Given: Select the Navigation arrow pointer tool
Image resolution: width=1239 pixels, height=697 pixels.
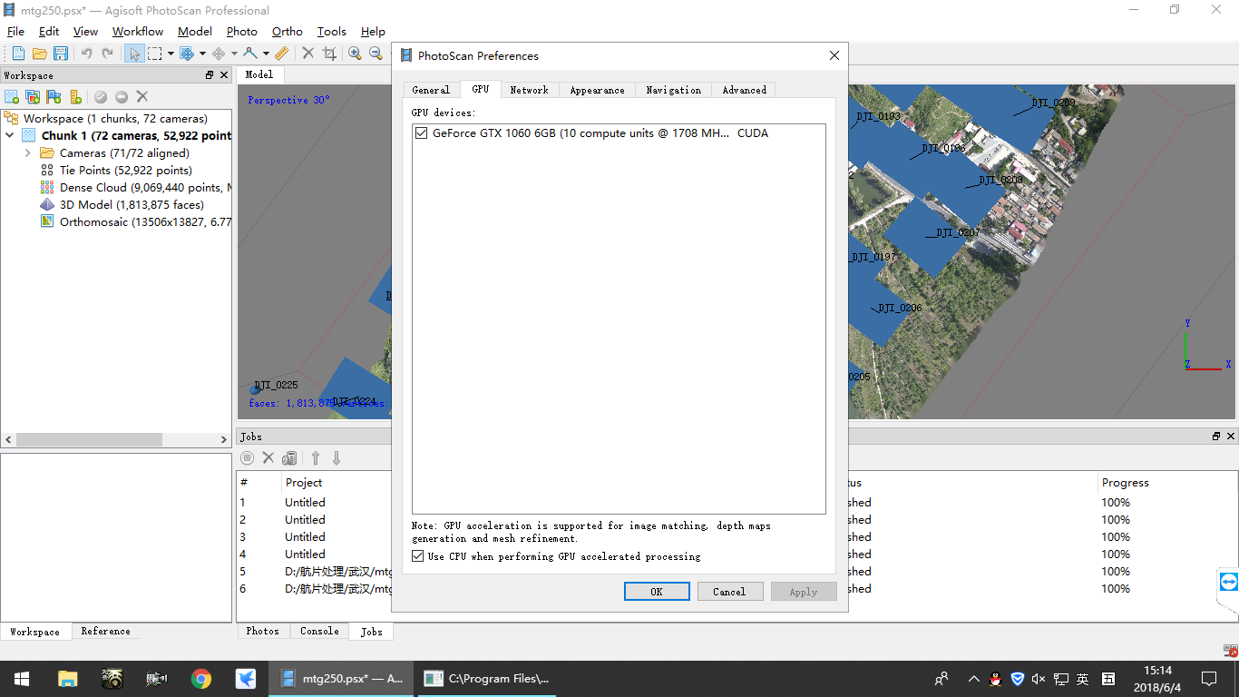Looking at the screenshot, I should click(x=133, y=54).
